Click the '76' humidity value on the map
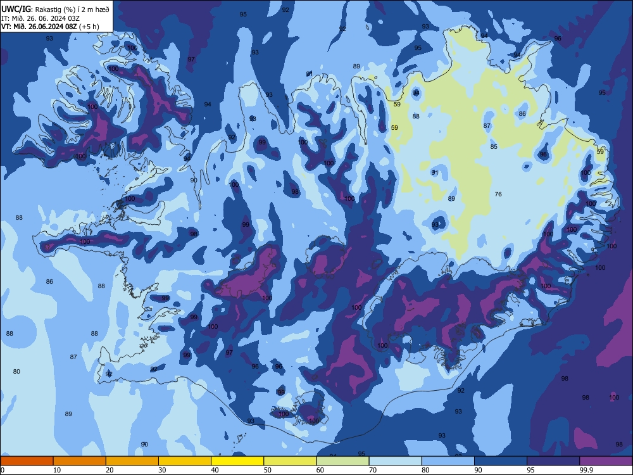 click(498, 194)
